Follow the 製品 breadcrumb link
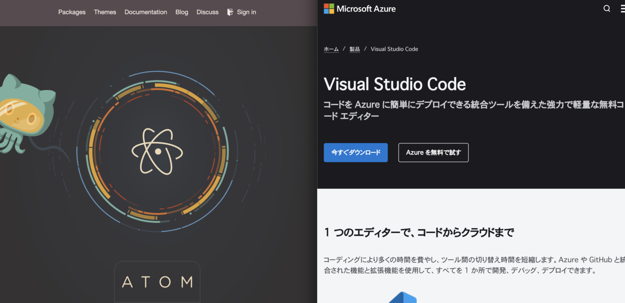This screenshot has width=625, height=303. pos(355,49)
